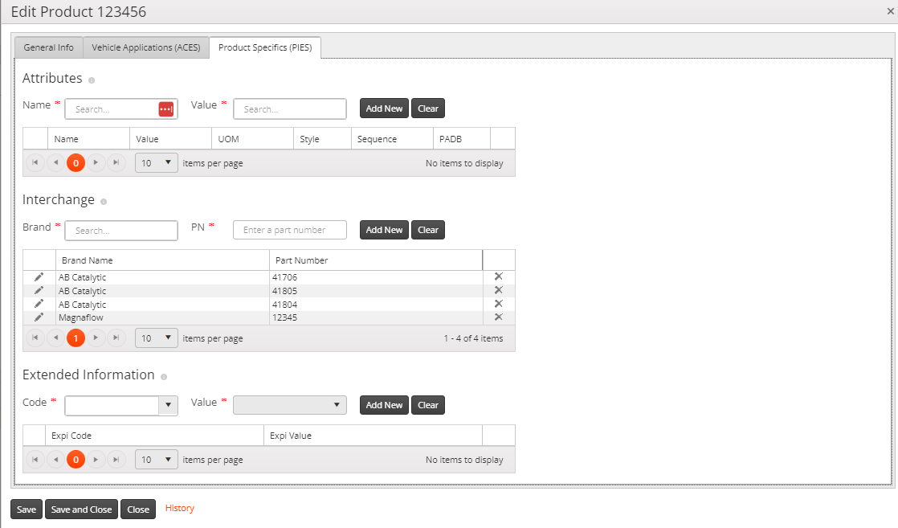Viewport: 898px width, 528px height.
Task: Close the Edit Product dialog with X
Action: [x=891, y=11]
